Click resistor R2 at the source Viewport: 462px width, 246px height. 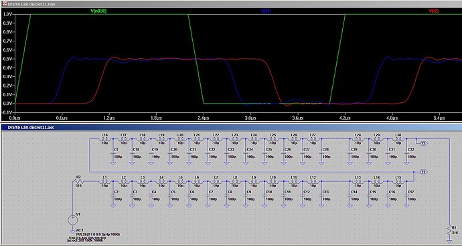click(79, 182)
